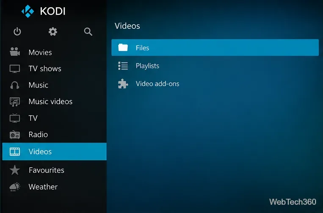Click the Movies camera icon
The image size is (323, 213).
[15, 52]
